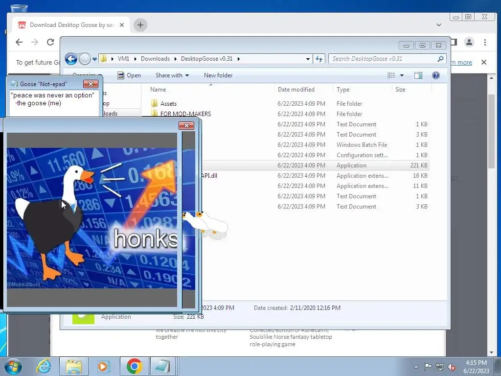The width and height of the screenshot is (501, 376).
Task: Click VM1 in the address breadcrumb
Action: click(x=123, y=59)
